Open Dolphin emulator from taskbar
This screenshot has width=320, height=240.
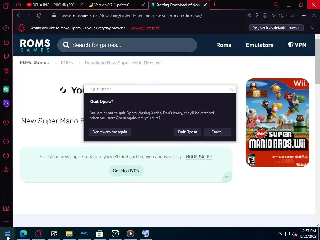pos(84,234)
